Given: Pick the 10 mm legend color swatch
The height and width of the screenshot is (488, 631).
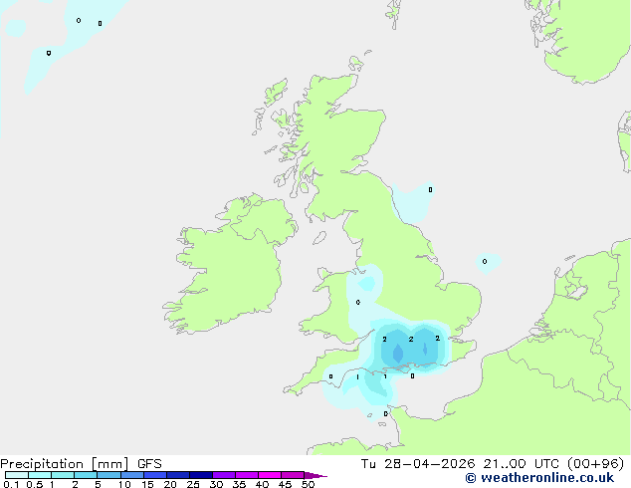Looking at the screenshot, I should tap(131, 475).
